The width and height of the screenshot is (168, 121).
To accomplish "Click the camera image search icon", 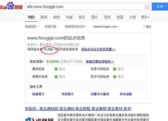I will tap(147, 7).
